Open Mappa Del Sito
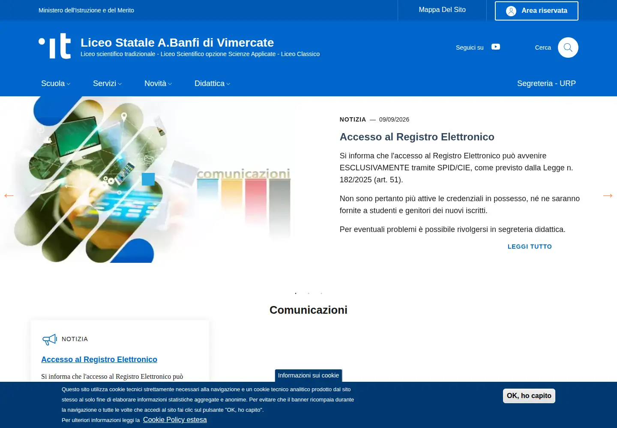Screen dimensions: 617x428 pyautogui.click(x=442, y=10)
